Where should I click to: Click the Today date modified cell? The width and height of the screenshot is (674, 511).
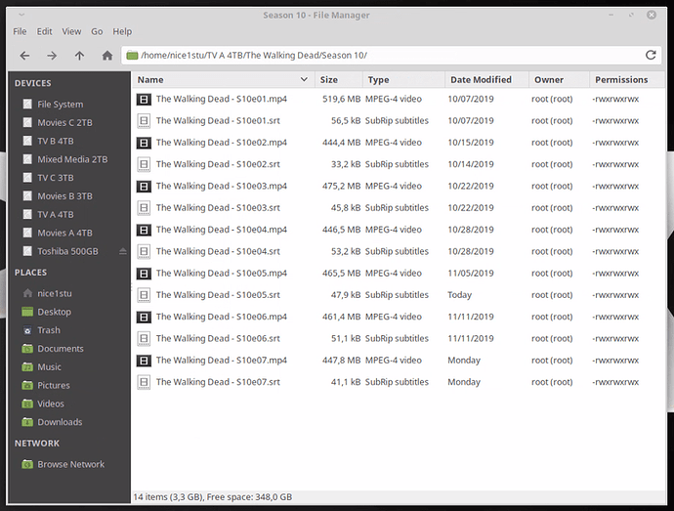(459, 295)
